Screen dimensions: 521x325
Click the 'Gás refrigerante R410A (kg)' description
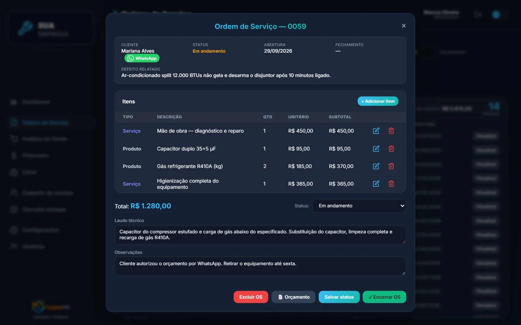[190, 166]
